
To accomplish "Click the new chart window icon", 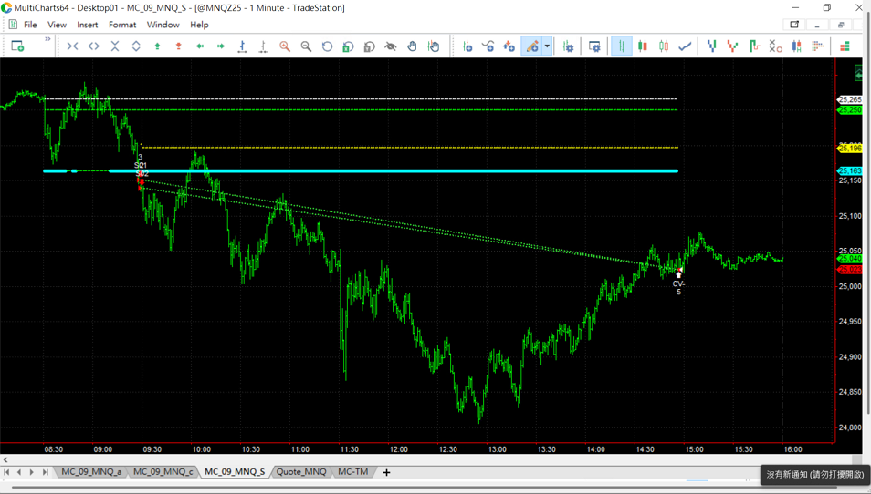I will point(17,46).
